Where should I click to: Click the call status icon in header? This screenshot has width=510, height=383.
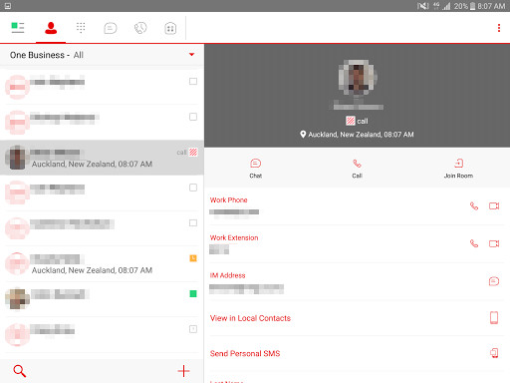[x=350, y=121]
